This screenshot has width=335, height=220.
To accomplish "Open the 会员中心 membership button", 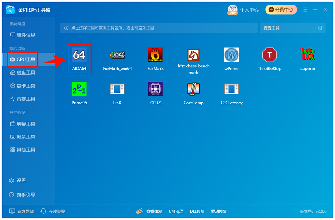I will click(x=281, y=10).
